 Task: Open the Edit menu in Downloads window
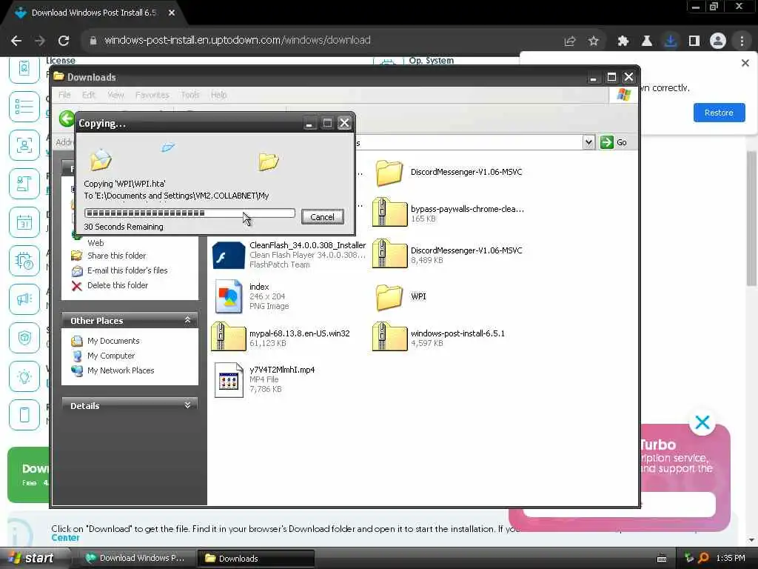(x=89, y=95)
